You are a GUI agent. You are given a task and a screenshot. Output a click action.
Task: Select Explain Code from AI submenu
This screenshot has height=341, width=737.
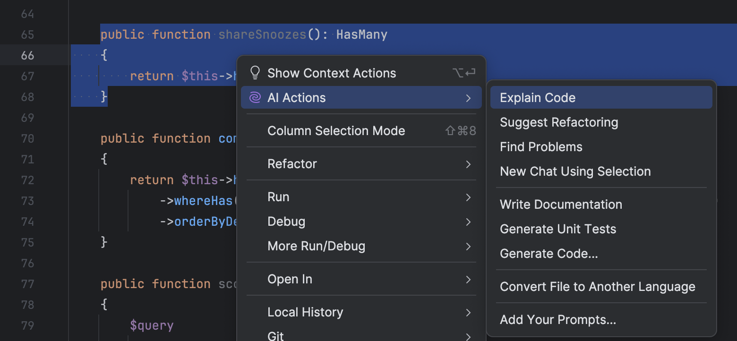pyautogui.click(x=538, y=98)
